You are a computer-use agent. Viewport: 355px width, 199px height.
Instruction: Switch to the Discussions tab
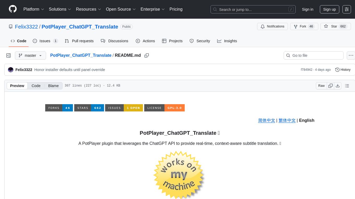pyautogui.click(x=115, y=41)
